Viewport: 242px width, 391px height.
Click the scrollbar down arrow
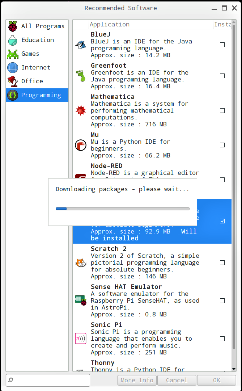point(234,369)
